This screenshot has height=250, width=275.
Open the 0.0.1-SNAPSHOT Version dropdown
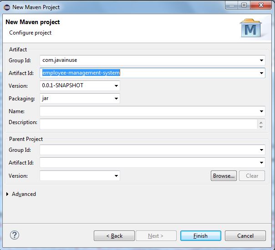coord(116,85)
